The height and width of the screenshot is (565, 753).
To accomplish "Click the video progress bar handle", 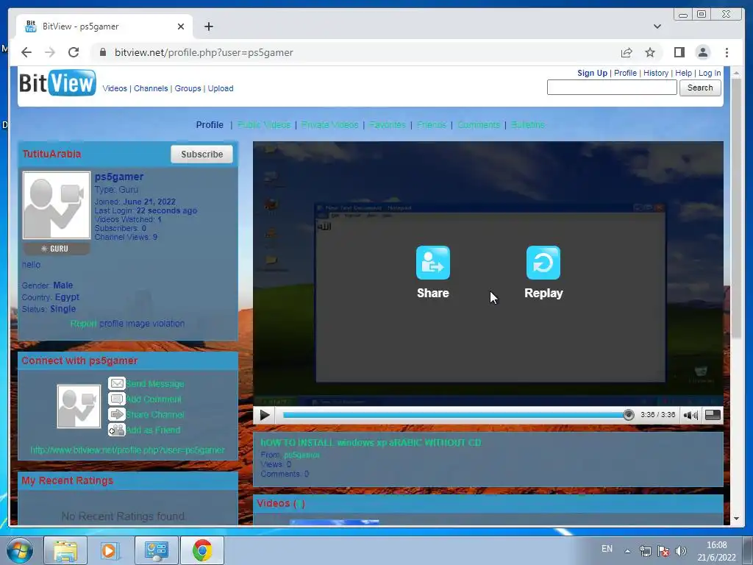I will 628,415.
